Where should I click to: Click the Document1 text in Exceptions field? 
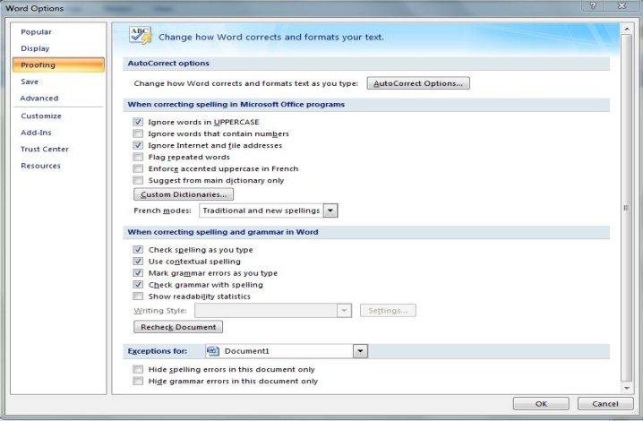point(247,351)
